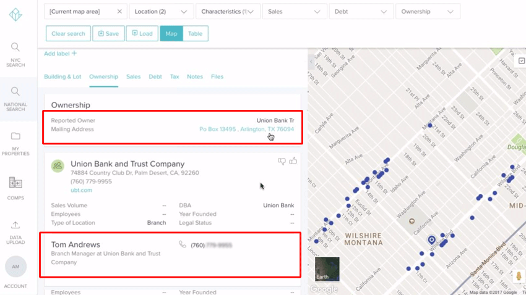Click the thumbs down icon

coord(282,161)
